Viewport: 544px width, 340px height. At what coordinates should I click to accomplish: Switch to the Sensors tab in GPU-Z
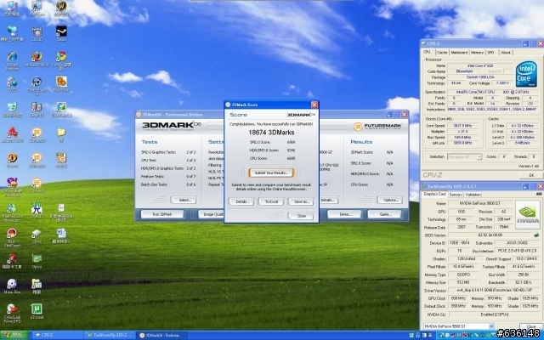[456, 195]
